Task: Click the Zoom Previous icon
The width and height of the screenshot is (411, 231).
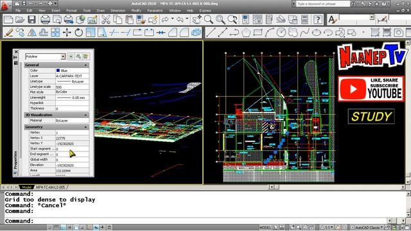Action: point(232,20)
